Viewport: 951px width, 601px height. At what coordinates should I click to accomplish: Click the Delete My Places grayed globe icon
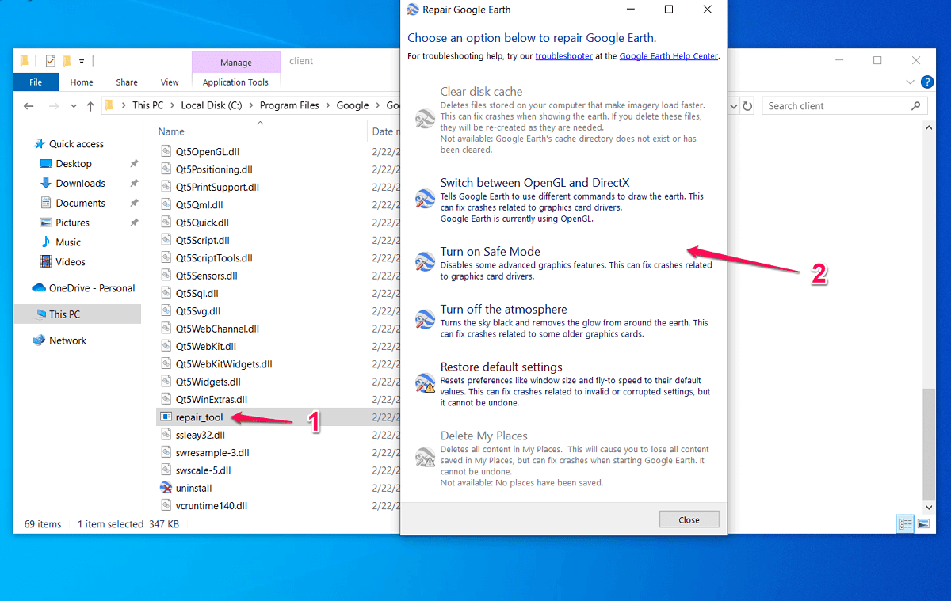pyautogui.click(x=424, y=458)
